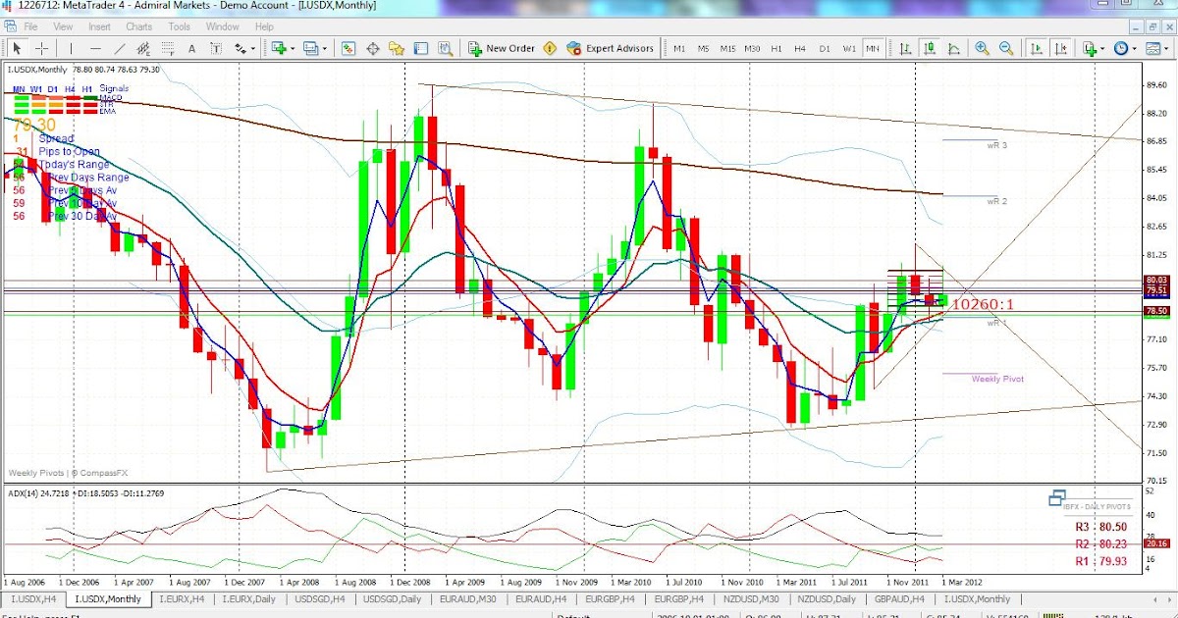Click the chart profiles icon
The height and width of the screenshot is (618, 1178).
(x=311, y=48)
